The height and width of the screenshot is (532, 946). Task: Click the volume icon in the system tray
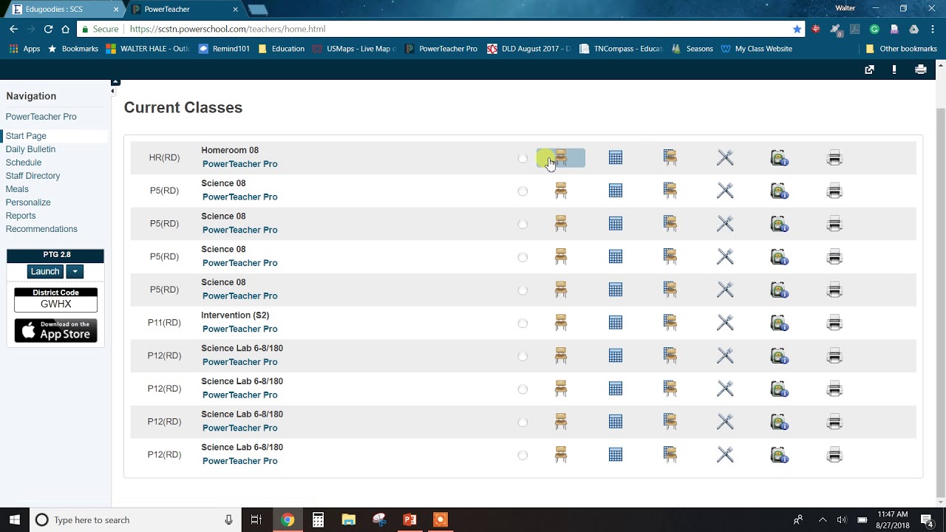tap(841, 520)
